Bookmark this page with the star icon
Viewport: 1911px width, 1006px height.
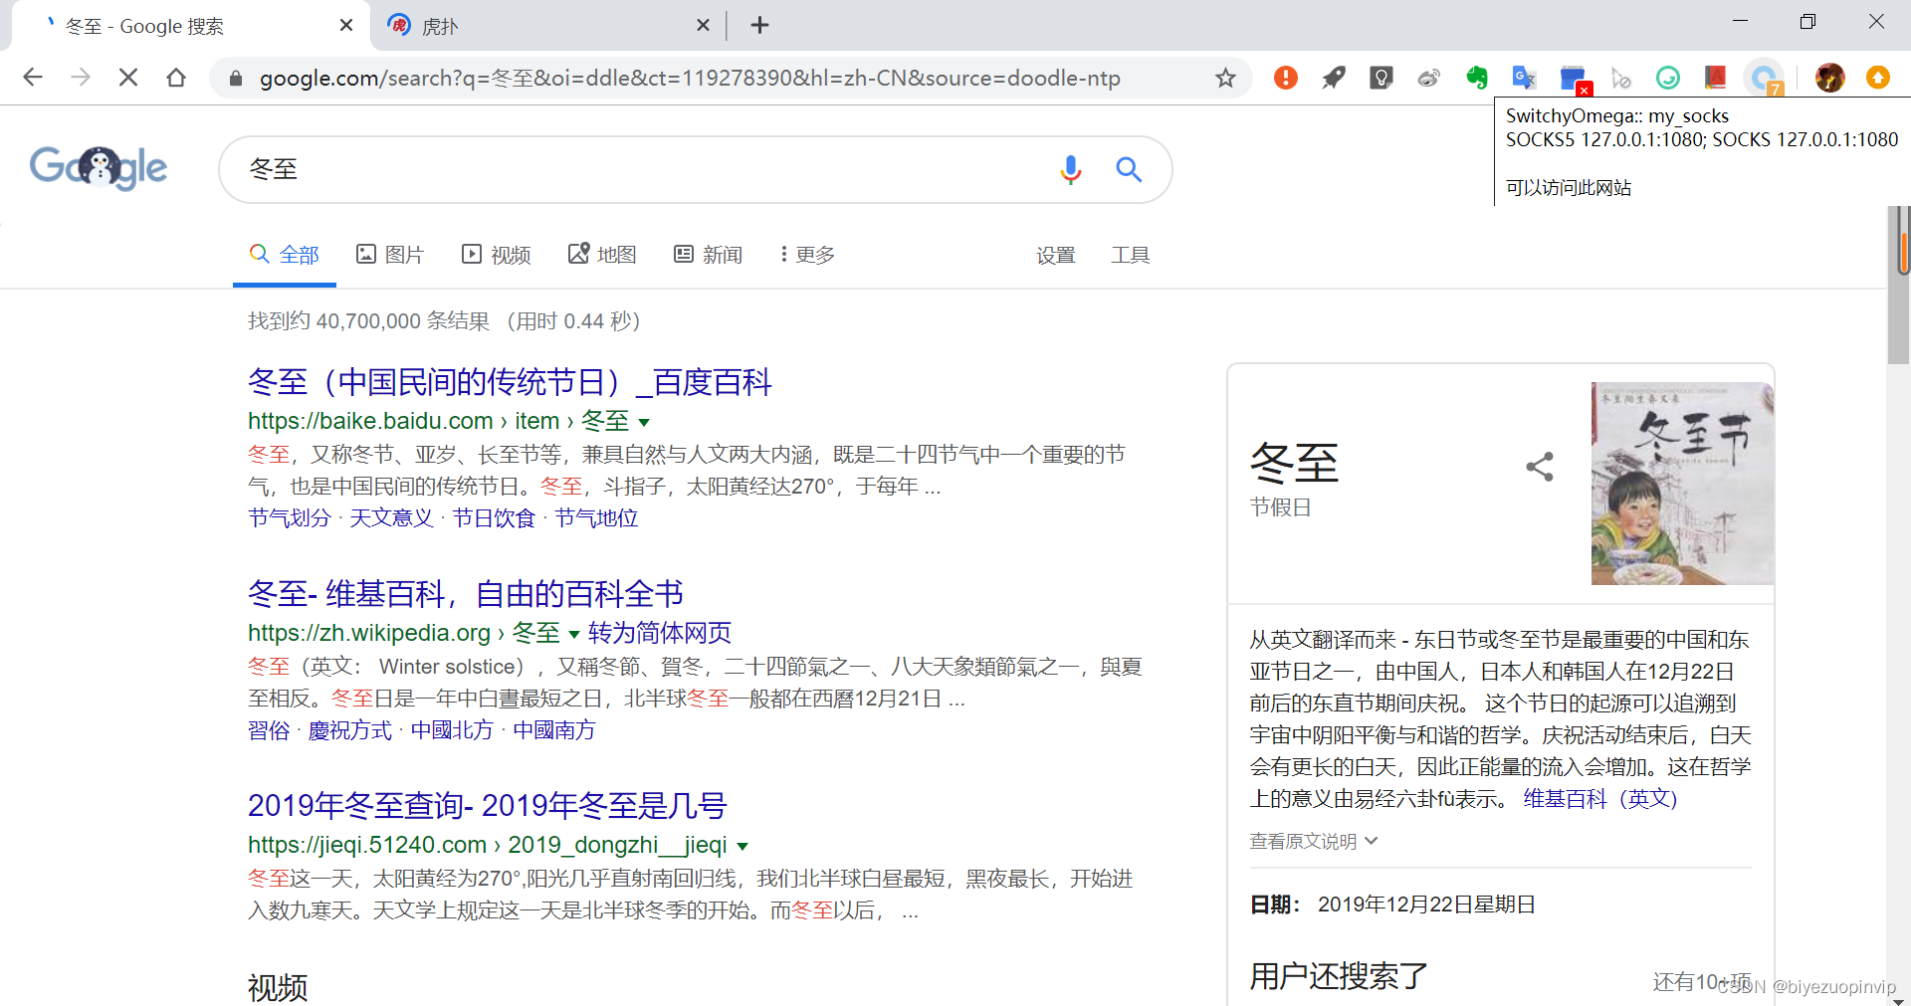point(1226,78)
